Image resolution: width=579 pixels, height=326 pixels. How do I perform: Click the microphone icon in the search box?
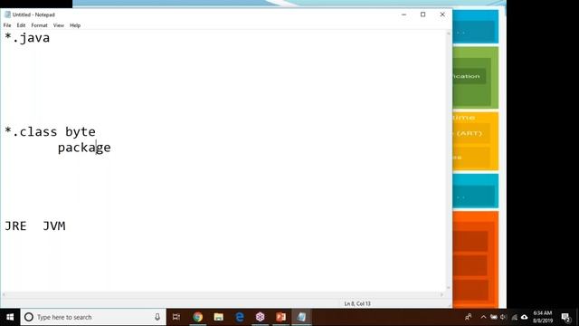[x=157, y=317]
